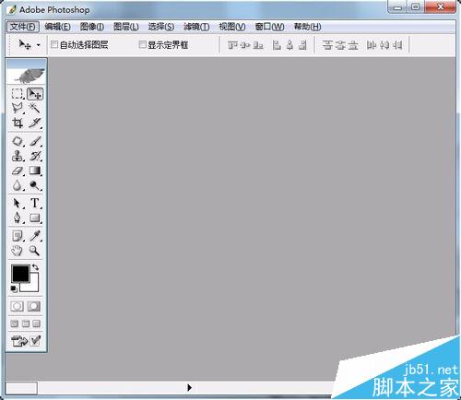Choose full screen mode button
The image size is (461, 400).
coord(37,324)
